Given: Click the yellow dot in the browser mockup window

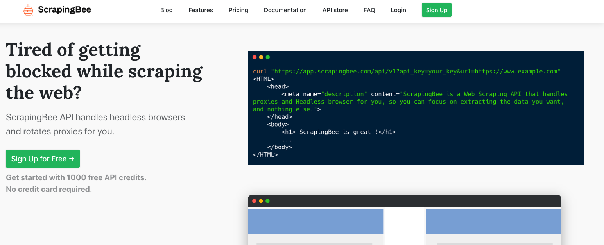Looking at the screenshot, I should (x=261, y=201).
